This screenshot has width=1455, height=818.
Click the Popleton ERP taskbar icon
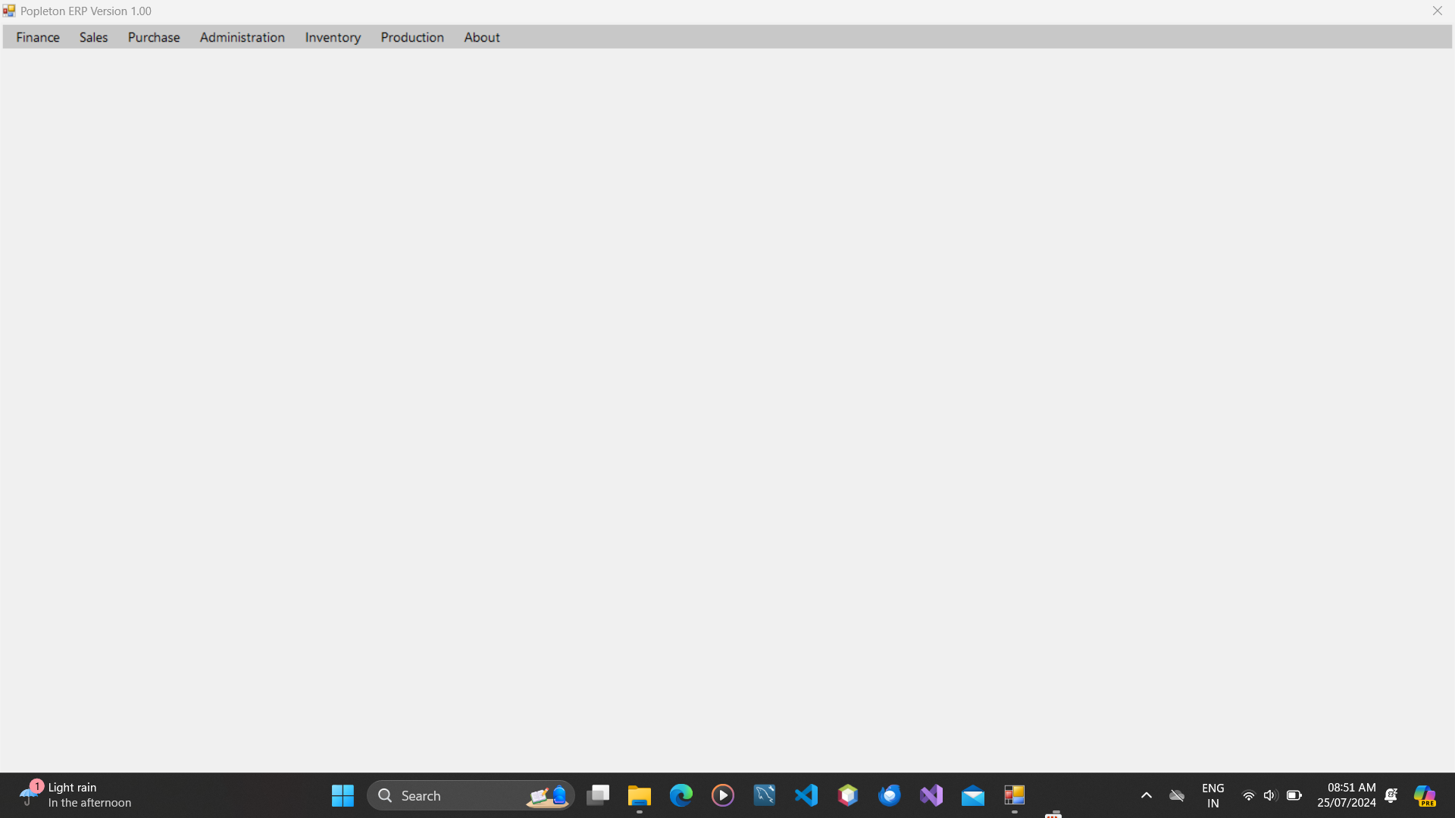point(1014,795)
